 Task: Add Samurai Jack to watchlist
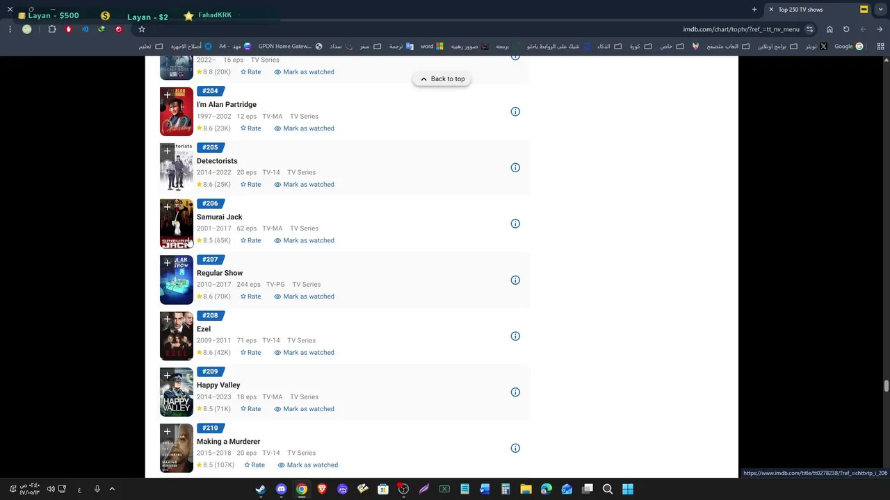(x=167, y=207)
